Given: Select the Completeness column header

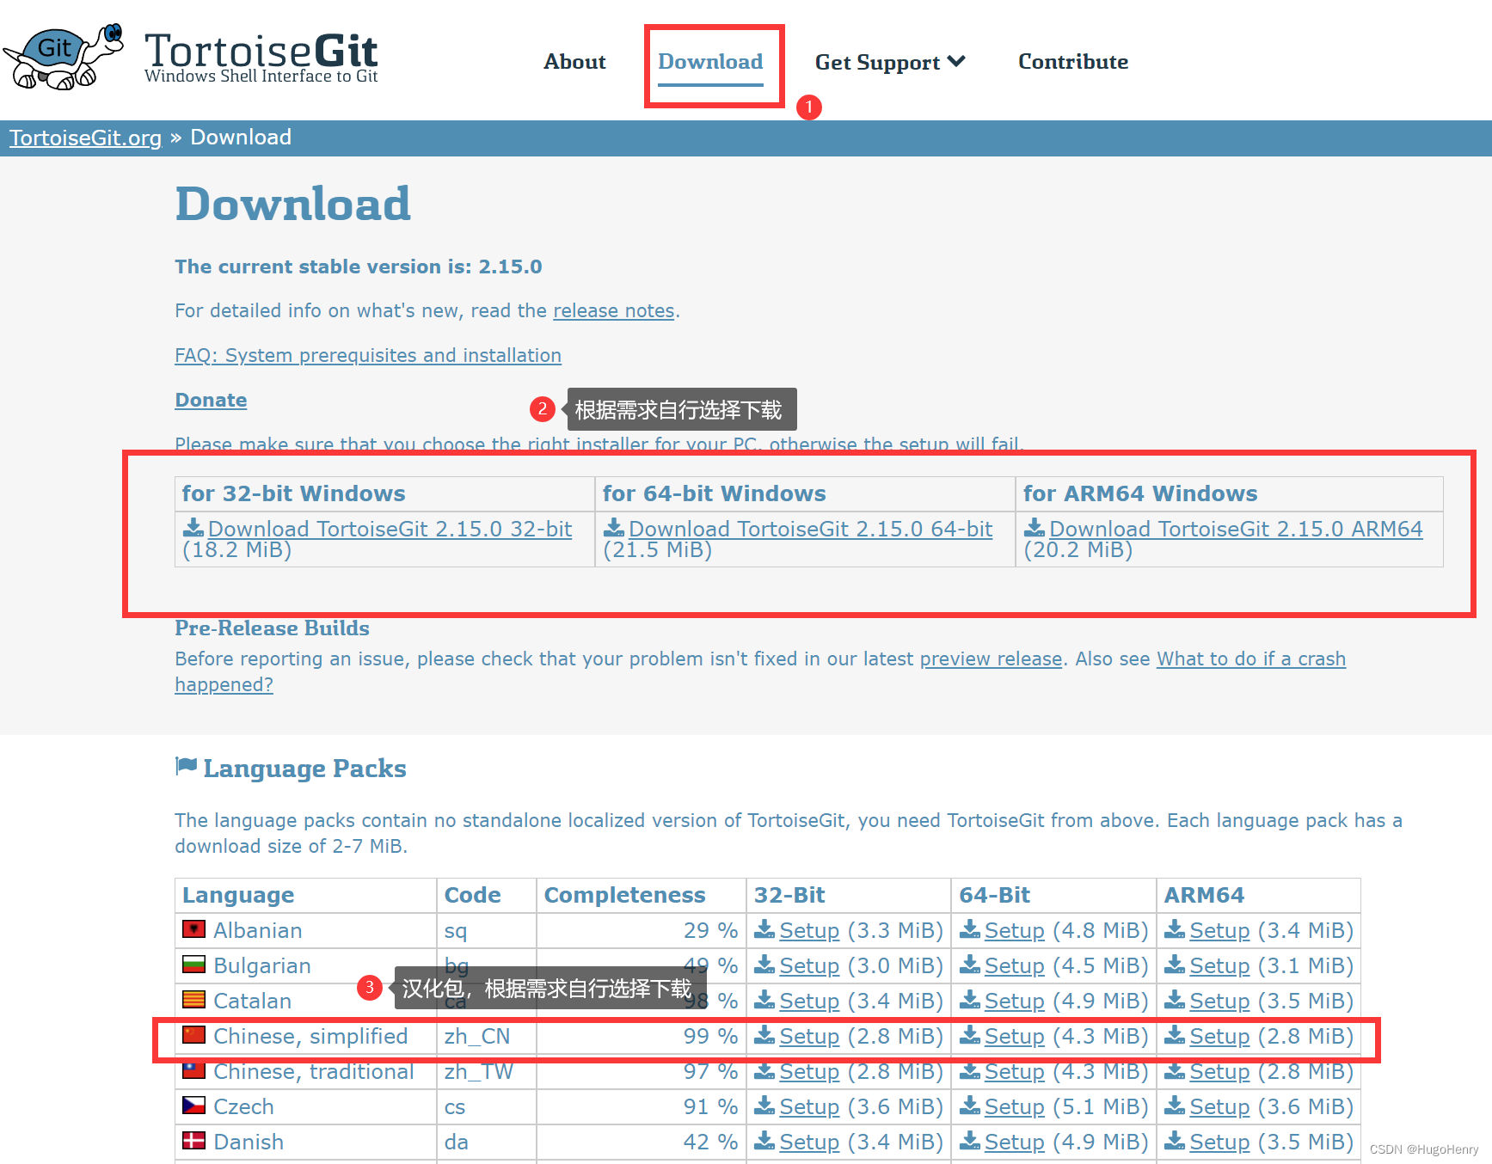Looking at the screenshot, I should (642, 895).
